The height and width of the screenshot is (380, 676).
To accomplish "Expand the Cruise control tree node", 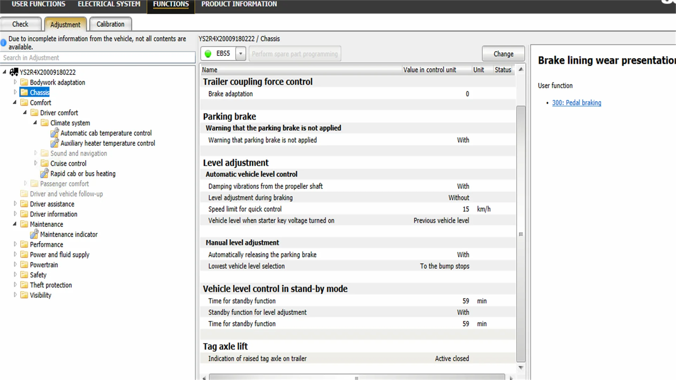I will click(x=36, y=163).
